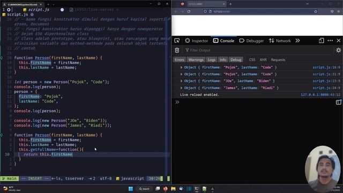Switch to the live-server editor tab
This screenshot has width=343, height=193.
pos(94,10)
